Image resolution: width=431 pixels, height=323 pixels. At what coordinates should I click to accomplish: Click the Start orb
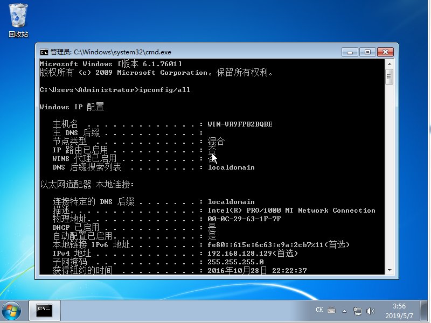[x=11, y=311]
